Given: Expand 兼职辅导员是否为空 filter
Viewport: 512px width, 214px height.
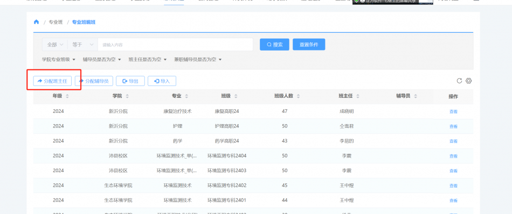Looking at the screenshot, I should [198, 60].
